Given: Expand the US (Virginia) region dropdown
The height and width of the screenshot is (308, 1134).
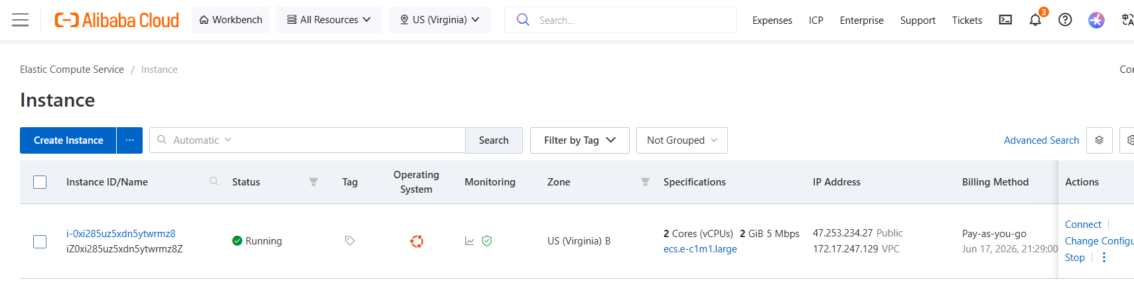Looking at the screenshot, I should pyautogui.click(x=440, y=20).
